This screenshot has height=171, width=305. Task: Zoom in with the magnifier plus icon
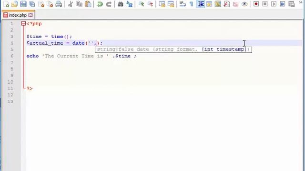coord(141,4)
